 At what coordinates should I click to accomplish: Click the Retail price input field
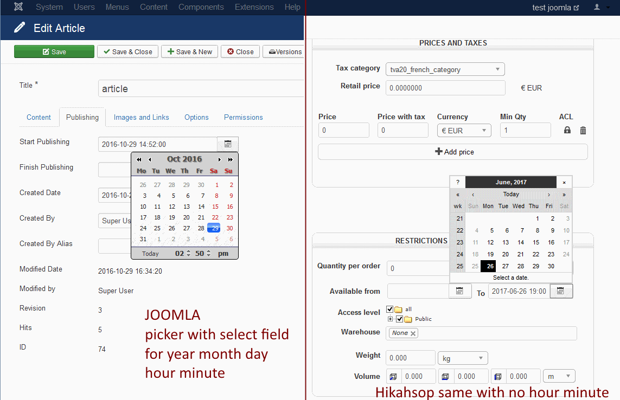445,88
